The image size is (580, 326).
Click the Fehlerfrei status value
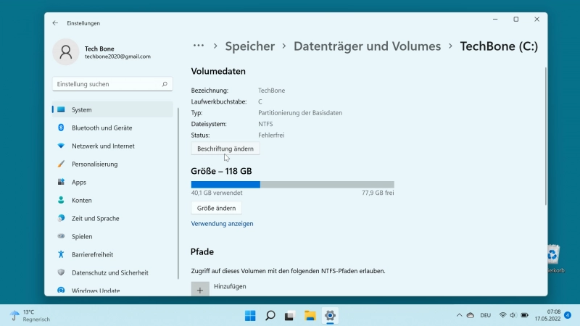[x=271, y=135]
